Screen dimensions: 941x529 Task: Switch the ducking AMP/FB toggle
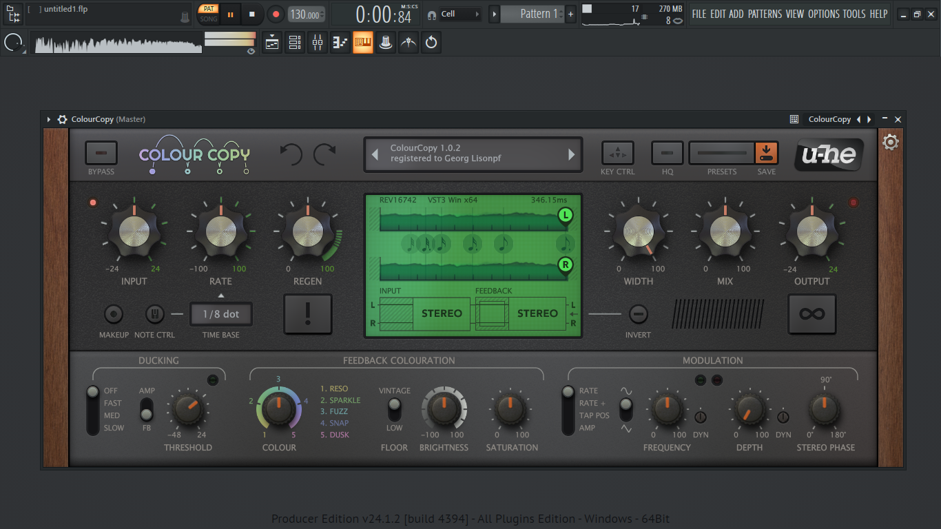click(x=147, y=409)
